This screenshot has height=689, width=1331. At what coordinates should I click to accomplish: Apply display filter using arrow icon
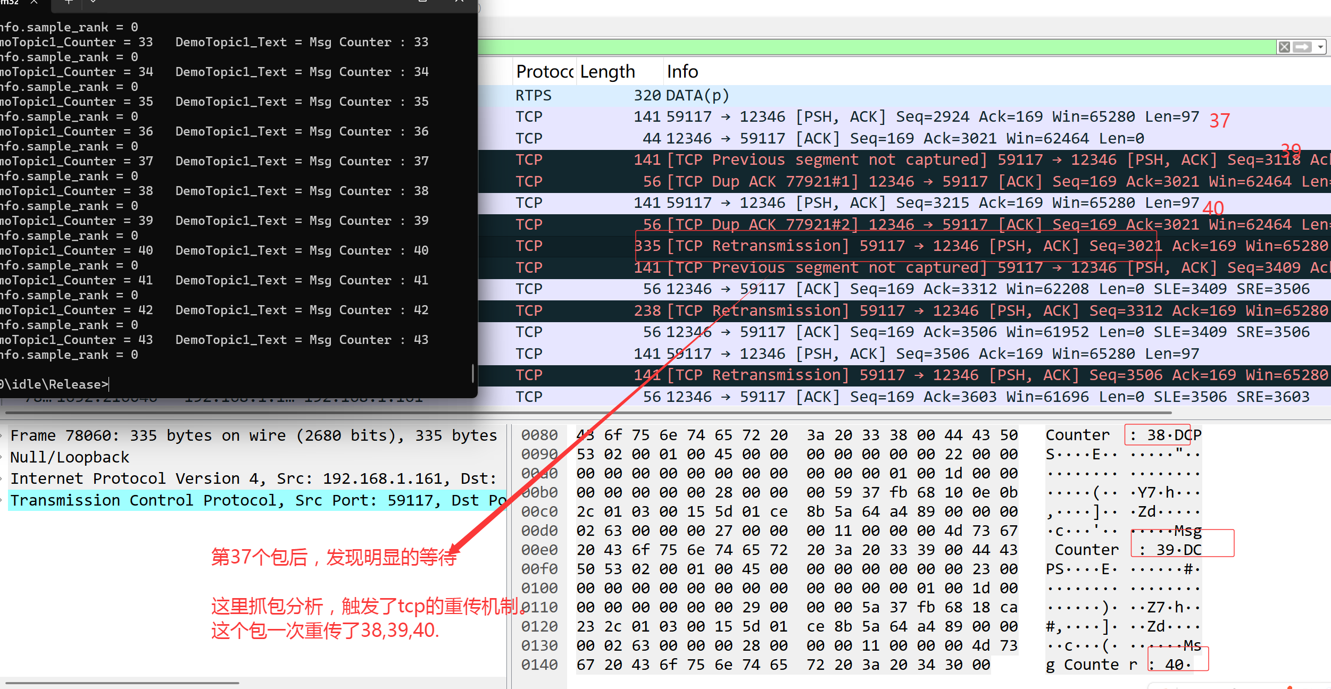coord(1302,47)
